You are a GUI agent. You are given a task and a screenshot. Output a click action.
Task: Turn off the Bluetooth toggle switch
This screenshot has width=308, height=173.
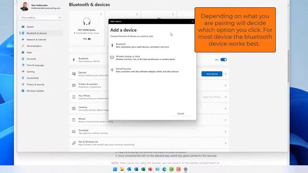[223, 60]
